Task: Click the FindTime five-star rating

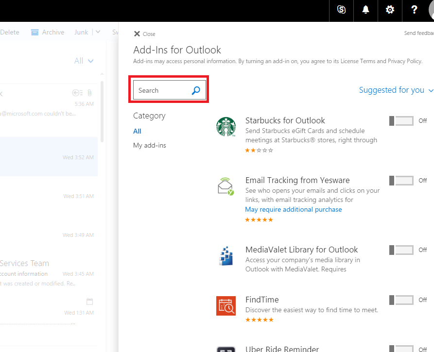Action: (259, 320)
